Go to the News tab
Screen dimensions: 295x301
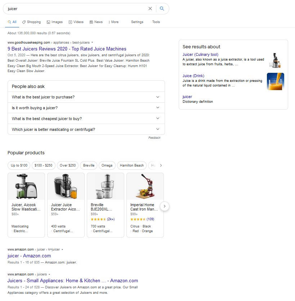[96, 22]
